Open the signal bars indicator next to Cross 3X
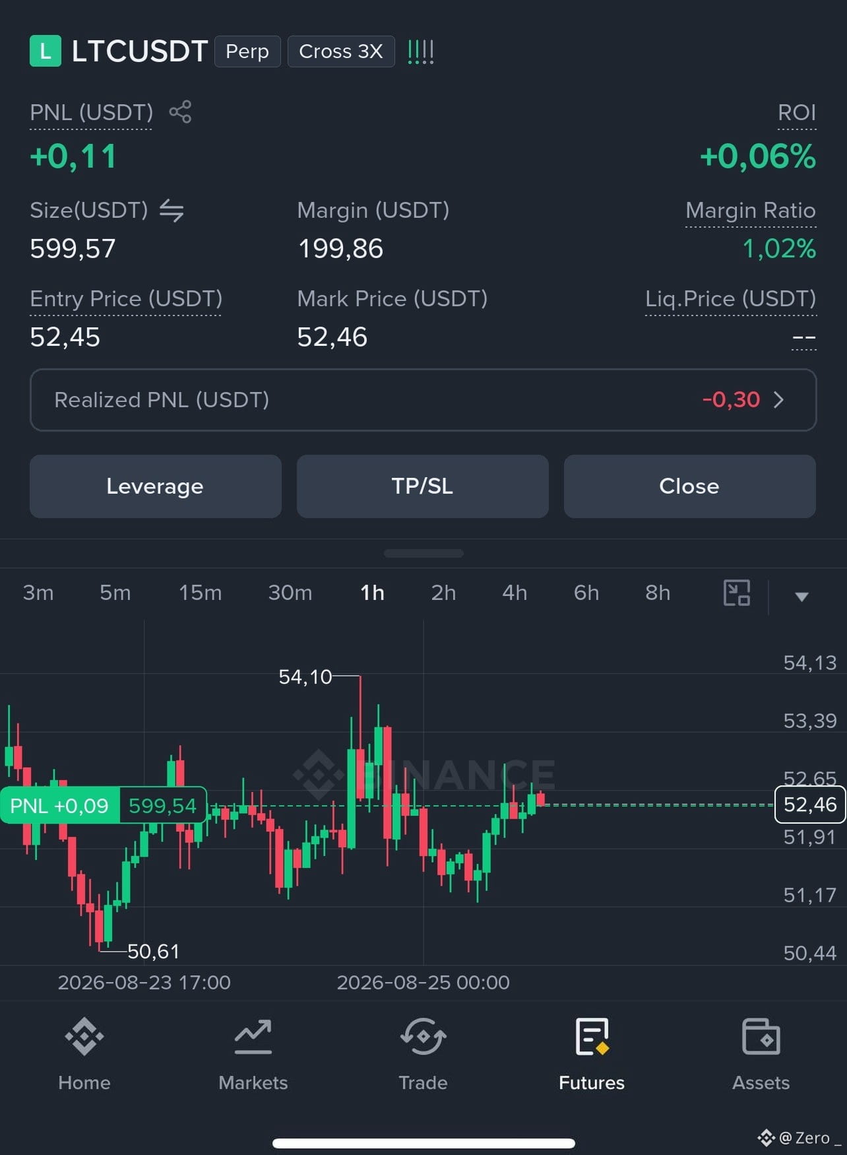847x1155 pixels. (421, 51)
